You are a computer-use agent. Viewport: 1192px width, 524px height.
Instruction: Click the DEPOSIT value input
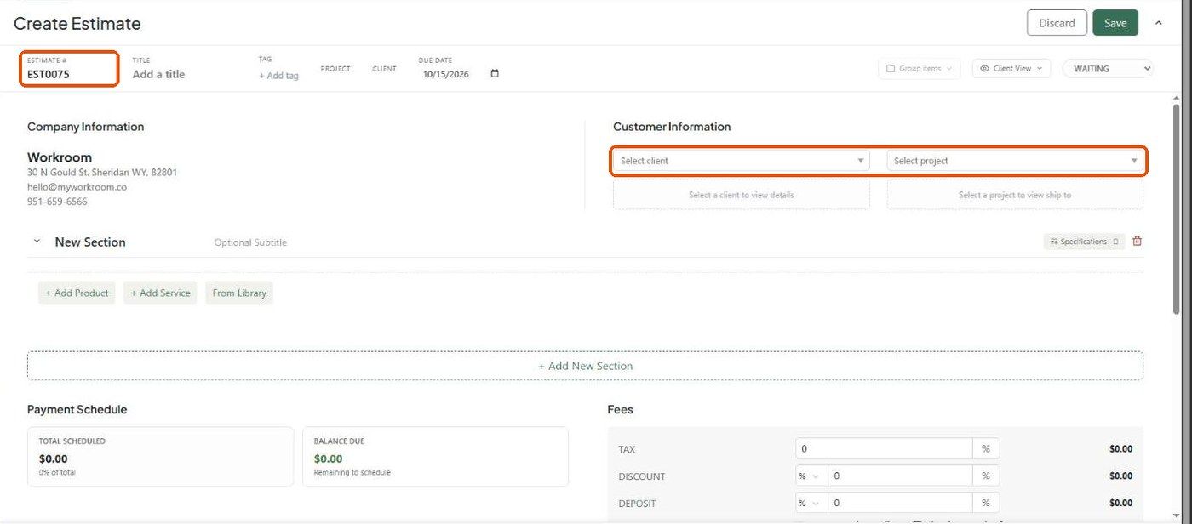[901, 504]
